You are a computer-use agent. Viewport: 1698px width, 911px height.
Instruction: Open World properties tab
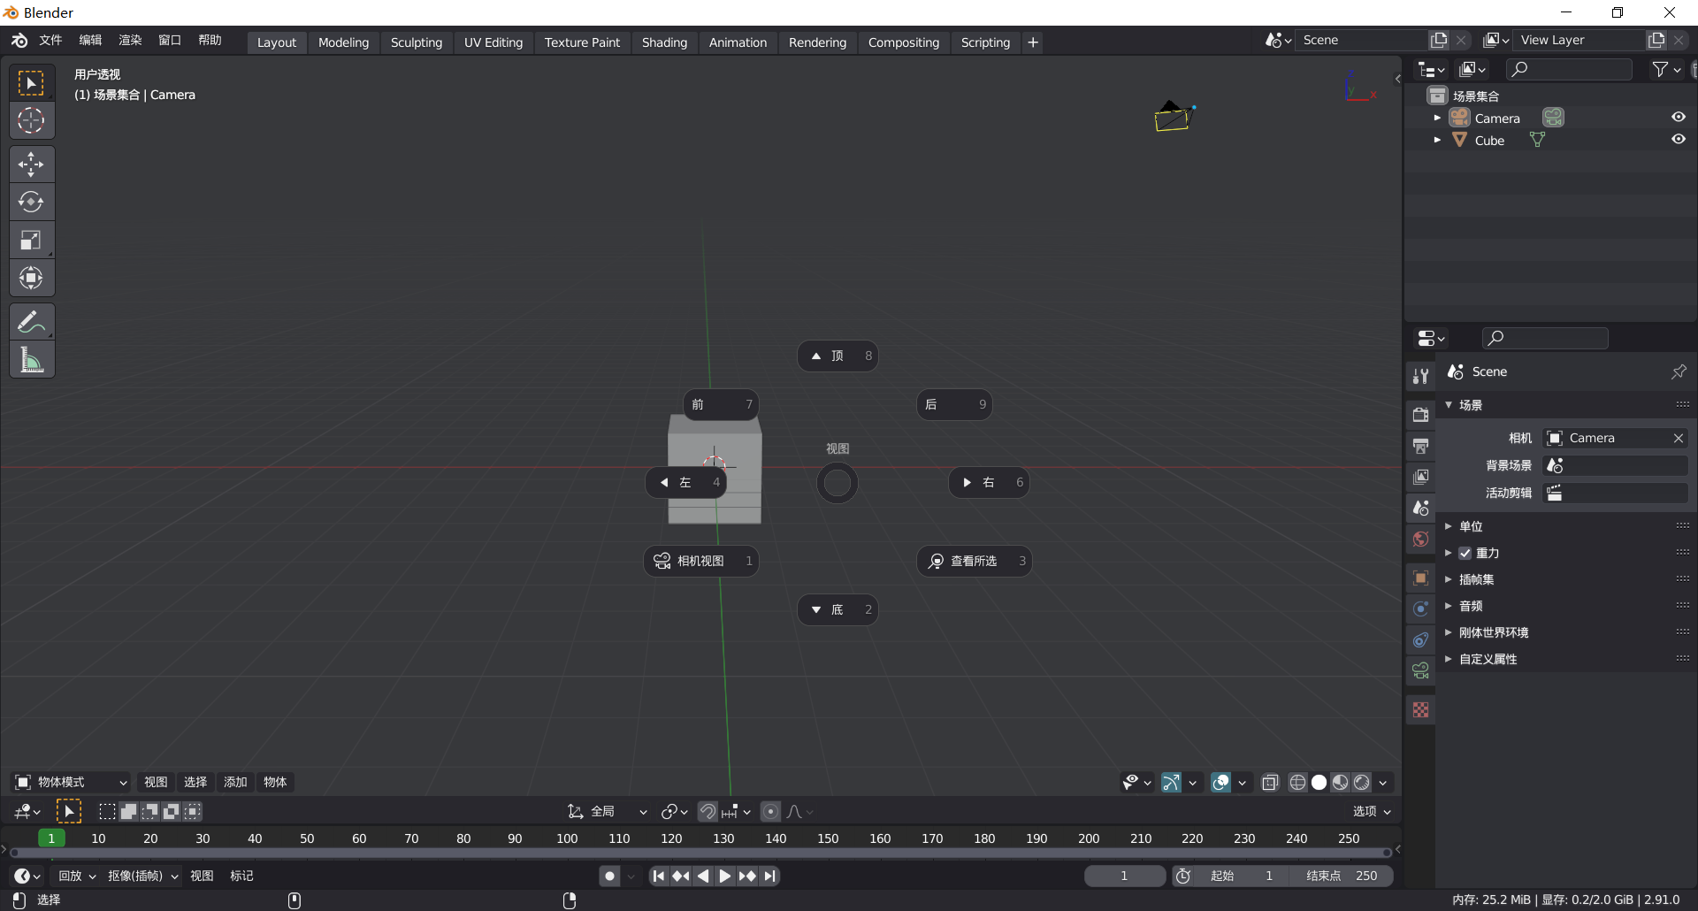tap(1421, 540)
